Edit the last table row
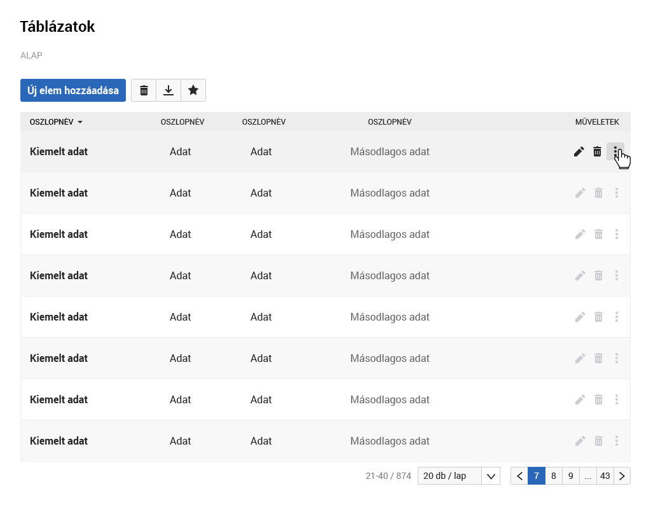 [580, 441]
